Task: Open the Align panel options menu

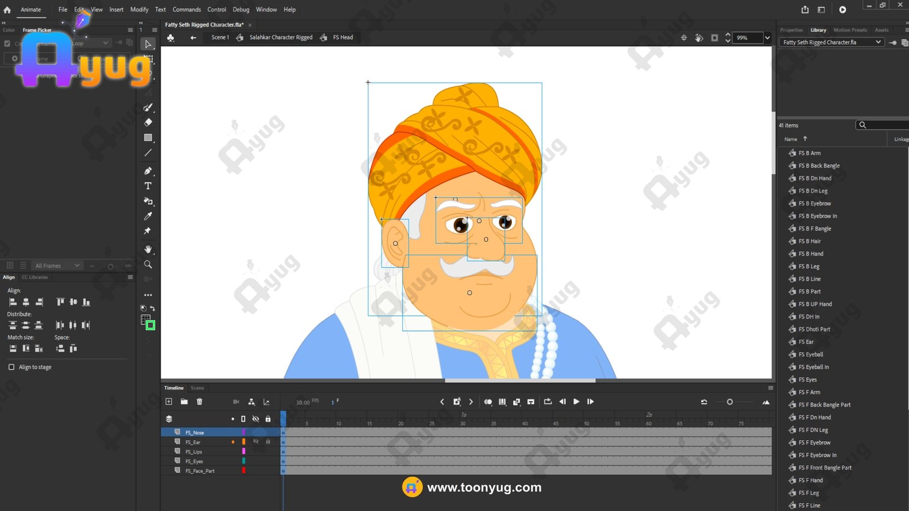Action: pos(130,277)
